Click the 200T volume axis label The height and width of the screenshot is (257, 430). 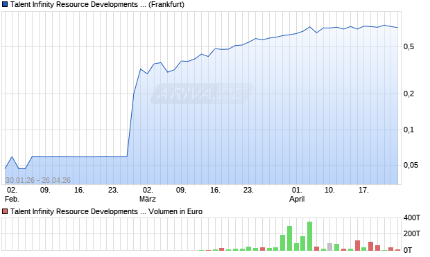[x=412, y=233]
